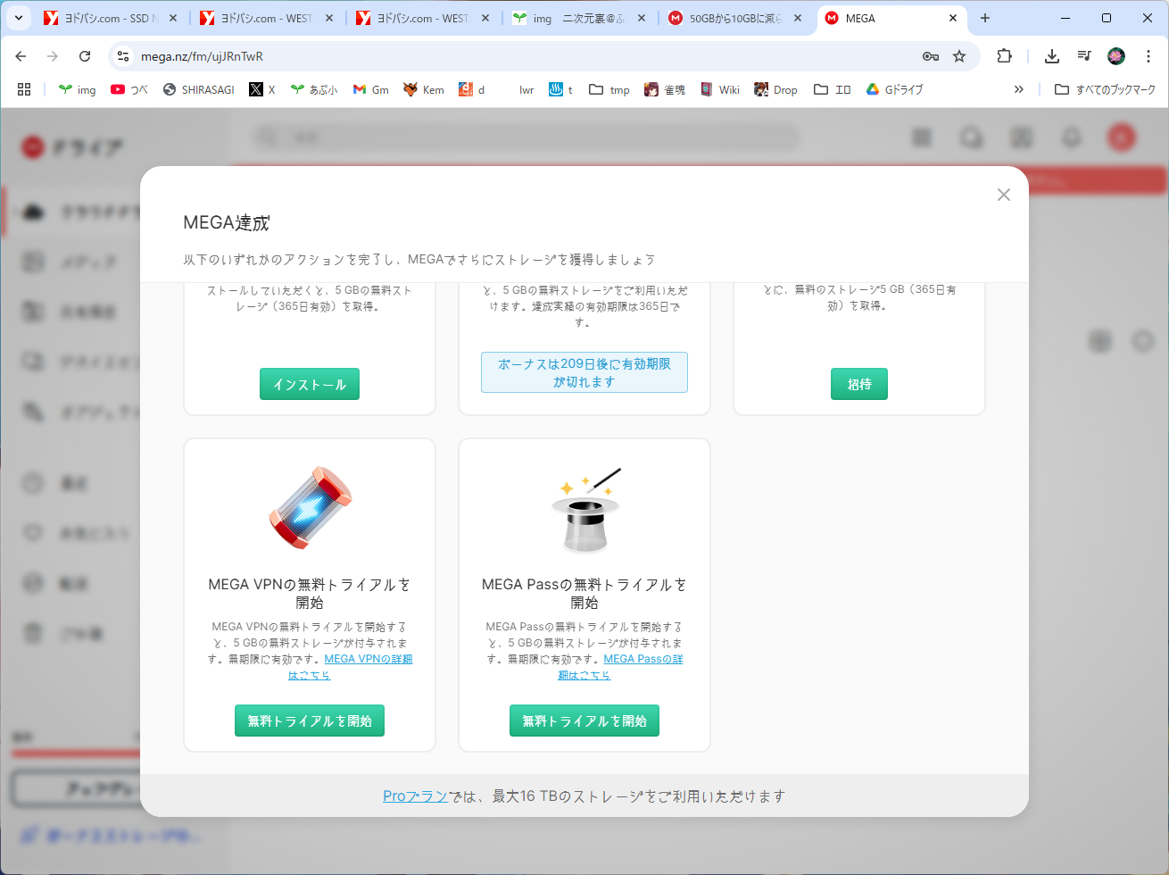Expand the hidden bookmarks chevron
Image resolution: width=1169 pixels, height=875 pixels.
tap(1019, 89)
